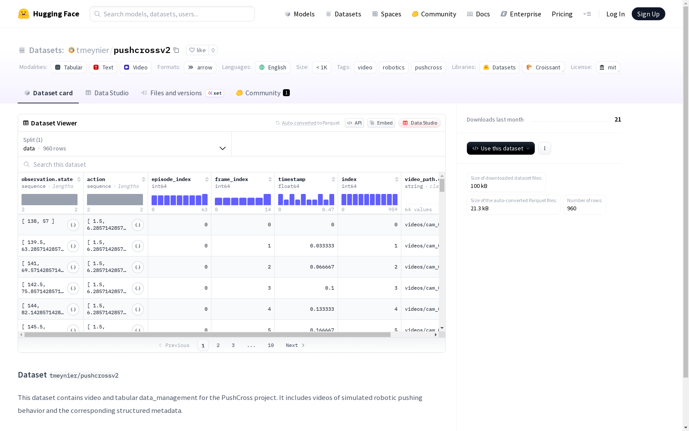Click the Croissant library tag
Image resolution: width=689 pixels, height=431 pixels.
click(x=543, y=67)
